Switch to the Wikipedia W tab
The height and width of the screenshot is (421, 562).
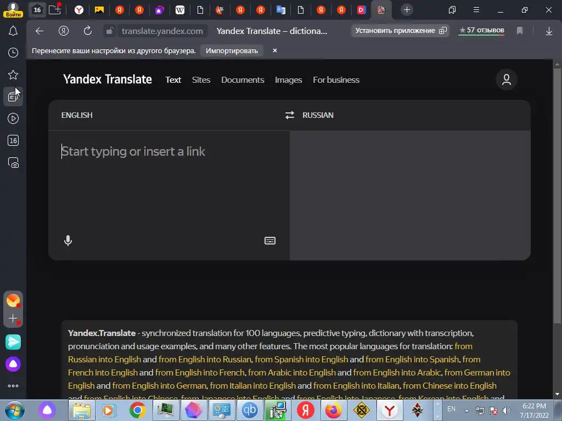180,10
